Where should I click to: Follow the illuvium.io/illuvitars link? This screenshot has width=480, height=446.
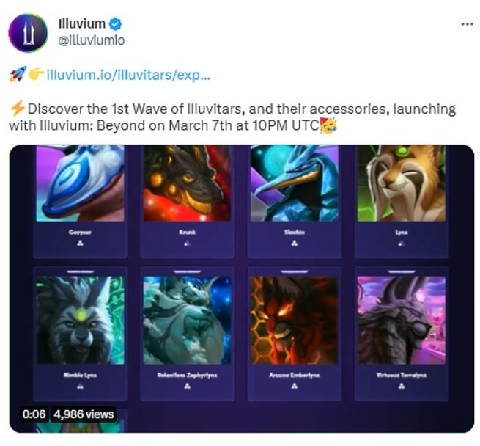[128, 75]
